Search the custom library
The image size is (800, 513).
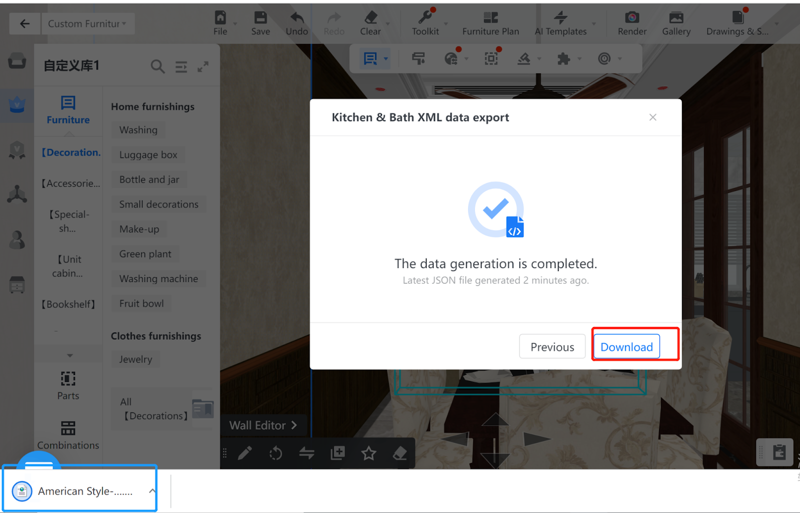click(157, 66)
